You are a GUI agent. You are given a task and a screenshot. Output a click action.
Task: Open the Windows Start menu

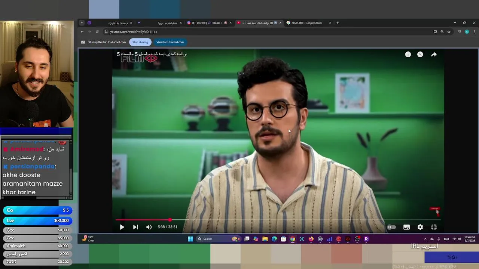[190, 239]
